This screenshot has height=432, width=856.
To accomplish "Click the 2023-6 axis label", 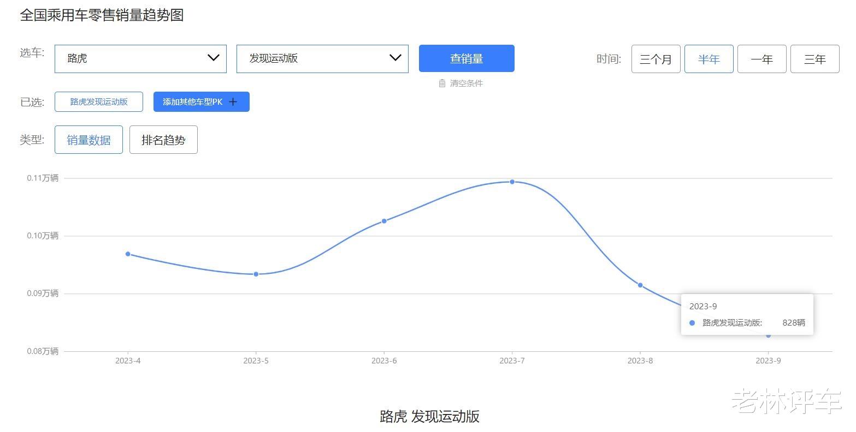I will tap(384, 361).
